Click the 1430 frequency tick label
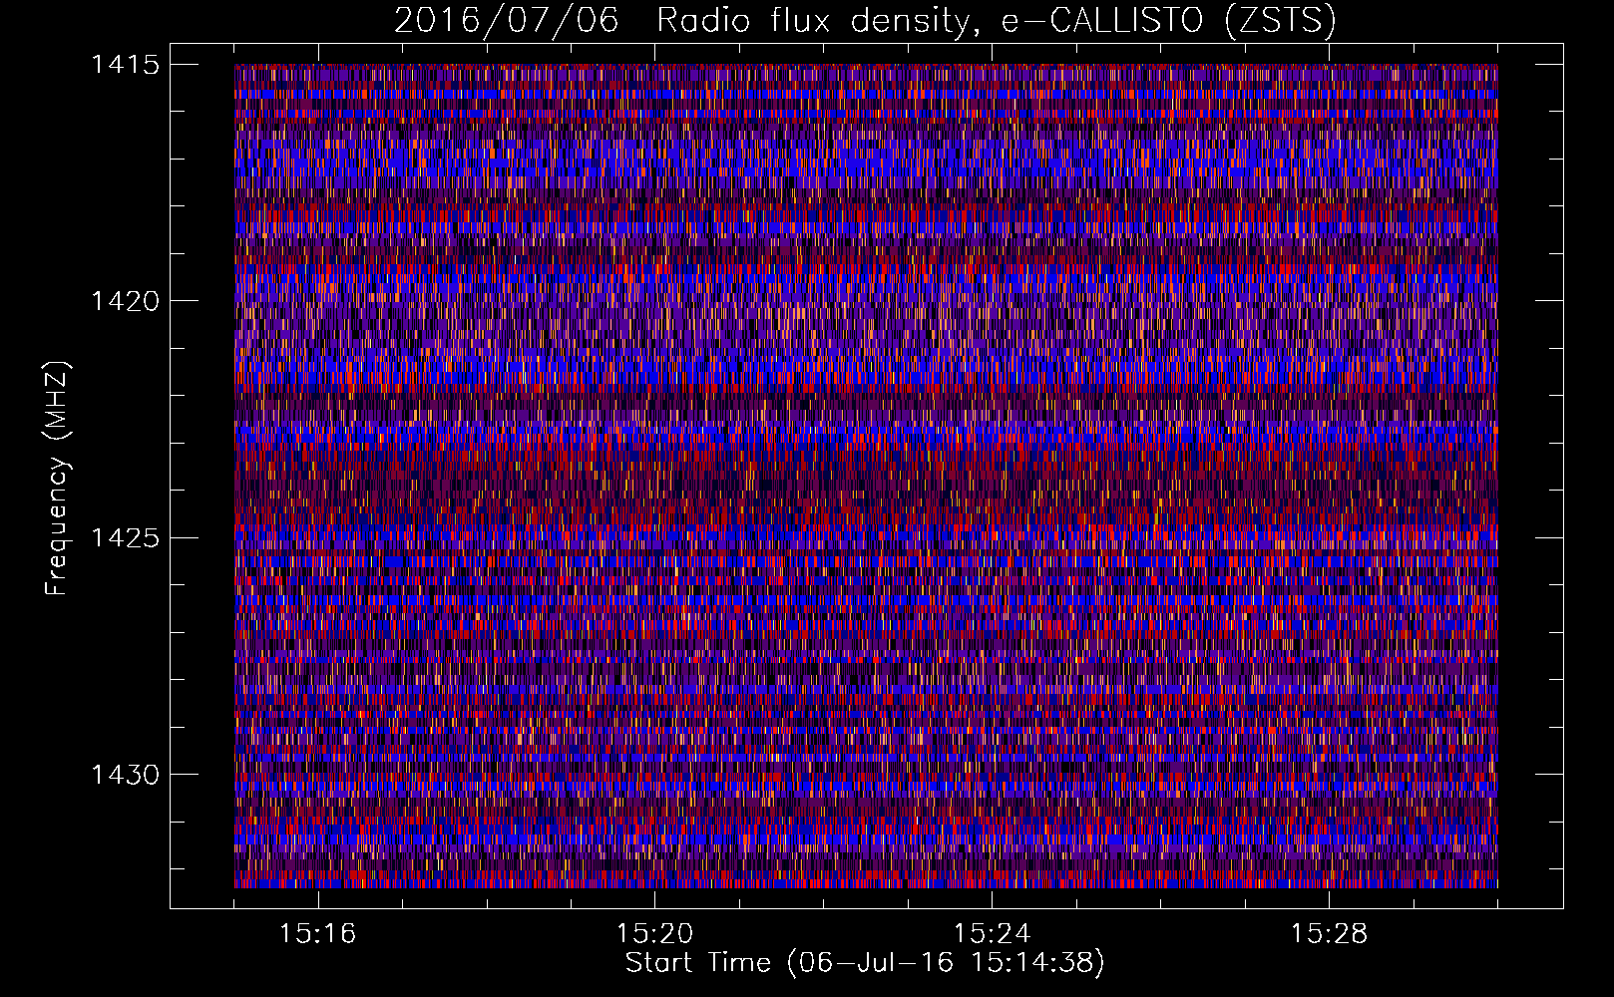 click(x=125, y=775)
